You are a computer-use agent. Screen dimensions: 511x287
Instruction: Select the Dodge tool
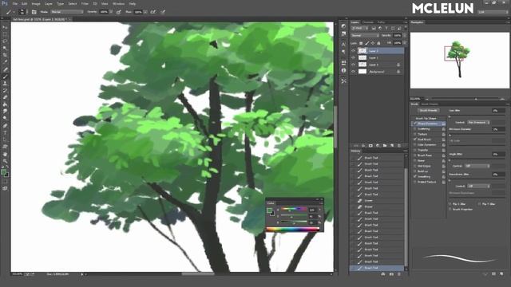point(5,119)
